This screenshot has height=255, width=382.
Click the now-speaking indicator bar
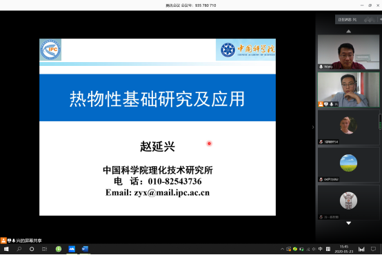pos(358,19)
